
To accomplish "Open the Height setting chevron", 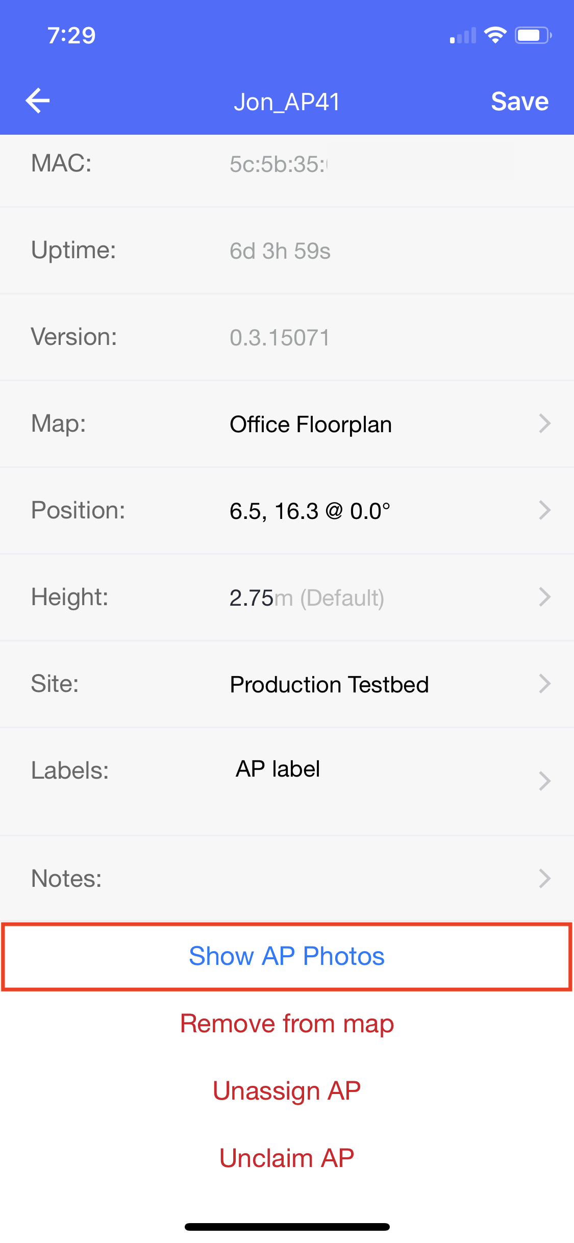I will click(544, 597).
